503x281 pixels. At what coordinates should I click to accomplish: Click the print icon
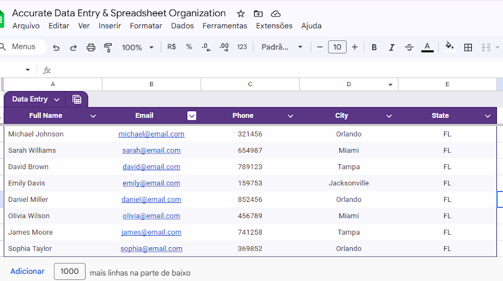pos(91,47)
